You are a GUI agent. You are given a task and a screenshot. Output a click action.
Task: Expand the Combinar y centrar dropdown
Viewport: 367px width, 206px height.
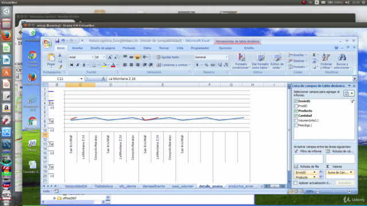(189, 65)
